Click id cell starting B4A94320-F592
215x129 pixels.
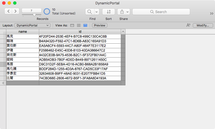click(x=80, y=41)
